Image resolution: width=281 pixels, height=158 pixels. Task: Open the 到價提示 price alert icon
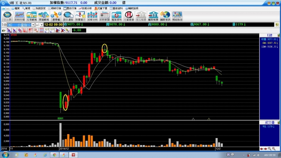[80, 16]
